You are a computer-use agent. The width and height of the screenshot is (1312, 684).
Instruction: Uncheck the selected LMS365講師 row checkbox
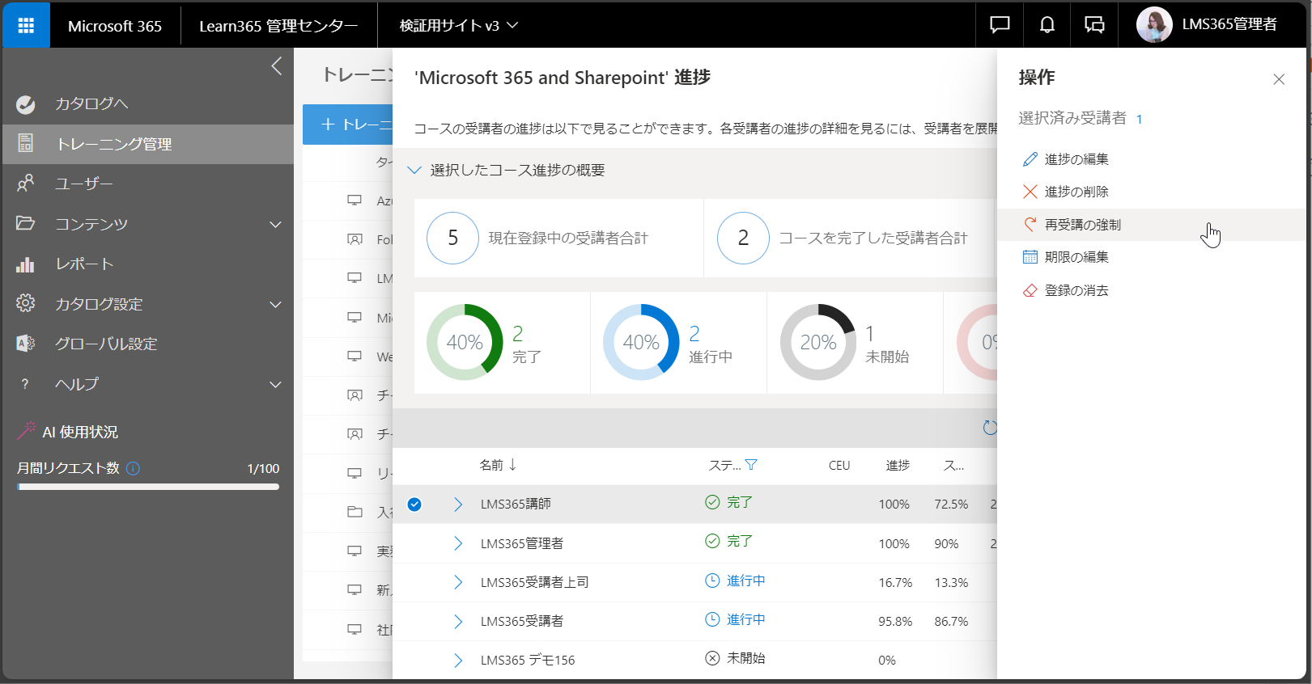coord(414,505)
